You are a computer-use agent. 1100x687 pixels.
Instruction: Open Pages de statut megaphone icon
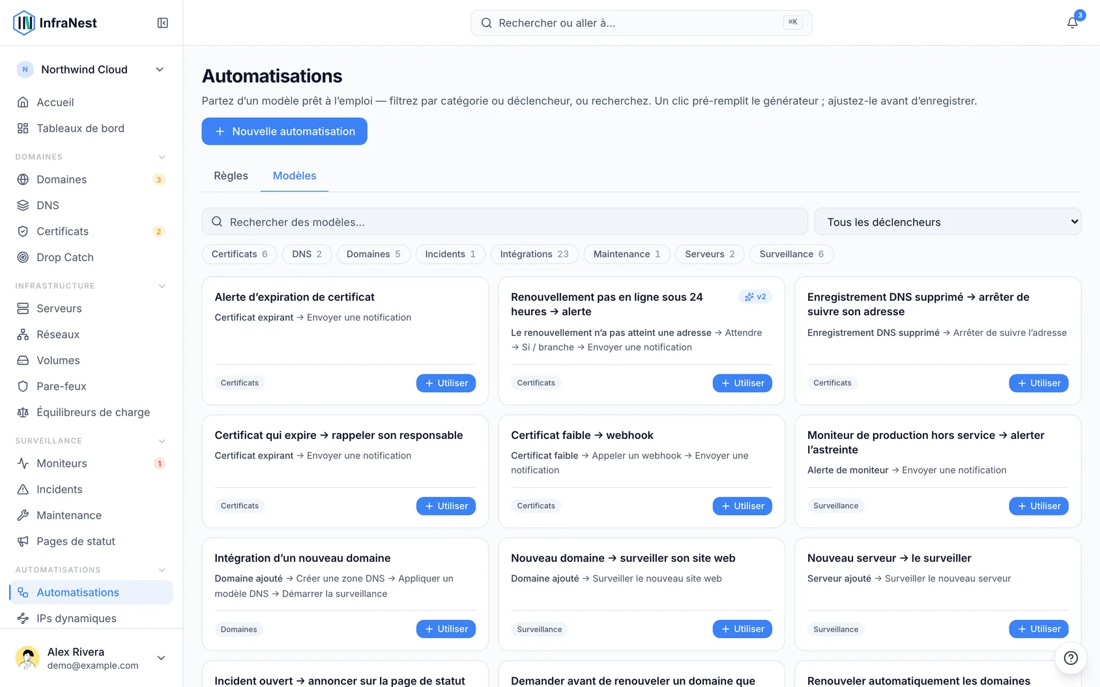pyautogui.click(x=23, y=541)
